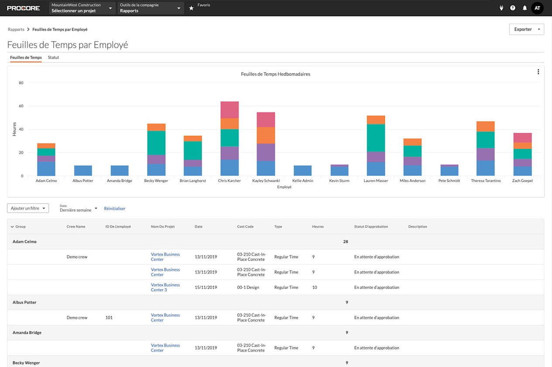Click the Brian Langhorst chart bar
This screenshot has width=552, height=367.
click(193, 156)
